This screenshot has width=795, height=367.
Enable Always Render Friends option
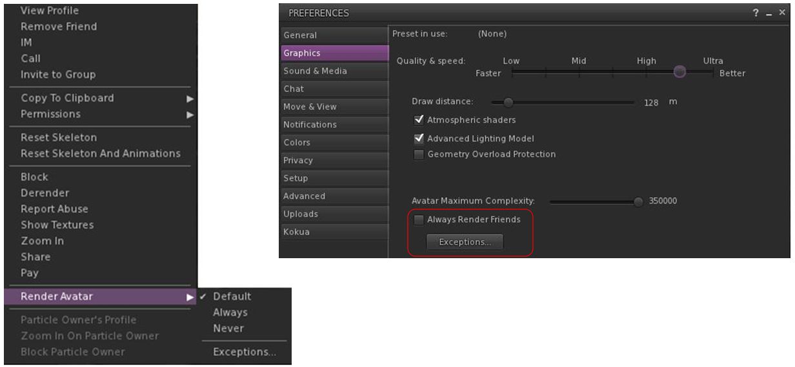[x=419, y=220]
